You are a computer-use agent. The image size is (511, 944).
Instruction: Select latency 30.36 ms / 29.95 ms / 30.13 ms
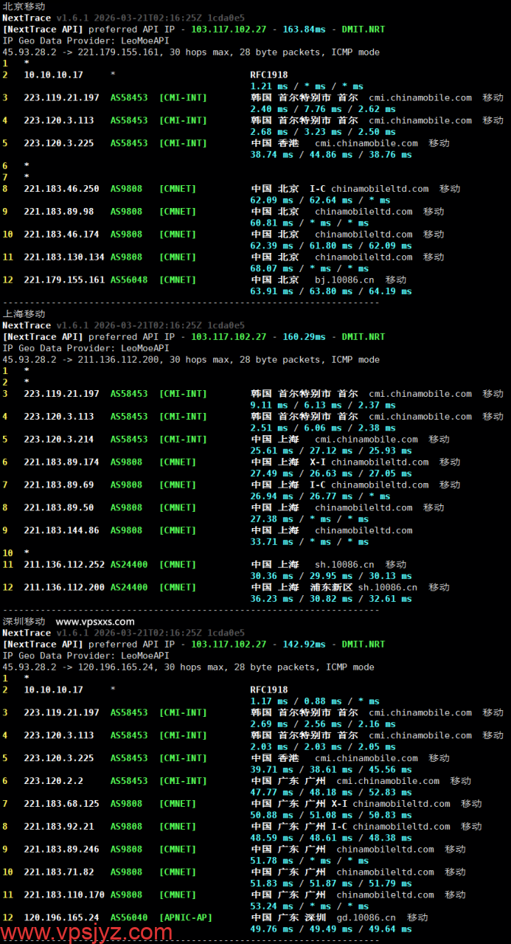point(331,576)
